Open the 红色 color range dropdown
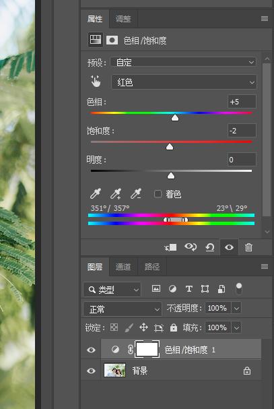Viewport: 274px width, 409px height. (x=184, y=82)
